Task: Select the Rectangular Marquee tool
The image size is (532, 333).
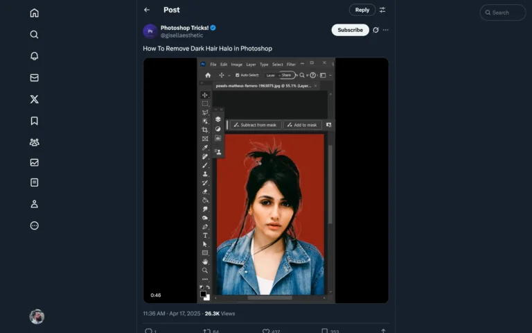Action: pyautogui.click(x=204, y=103)
